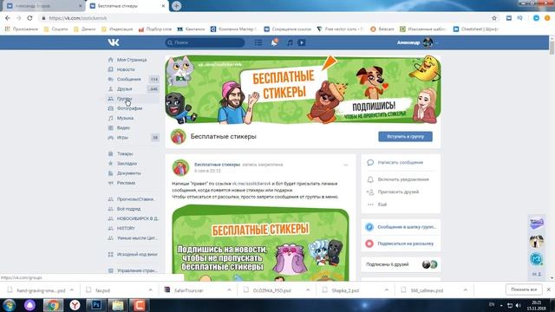Open Yandex browser from the taskbar
The width and height of the screenshot is (555, 312).
pos(75,305)
